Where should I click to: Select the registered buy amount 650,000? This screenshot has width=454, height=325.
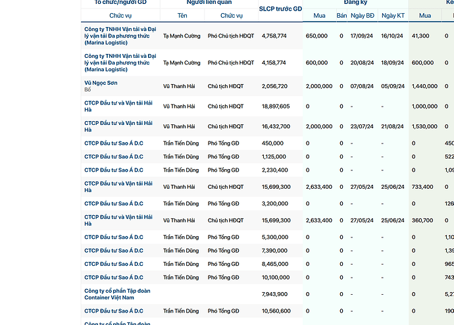(316, 36)
